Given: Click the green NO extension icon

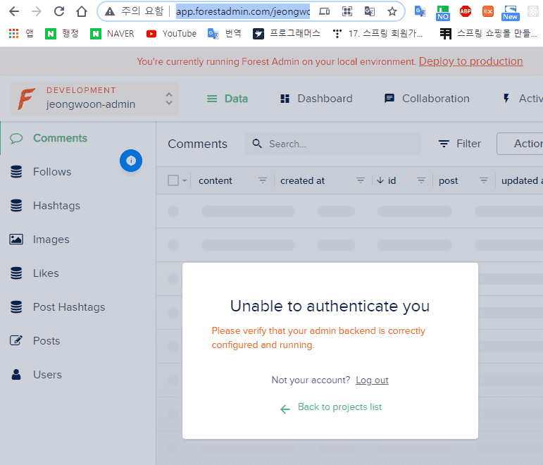Looking at the screenshot, I should click(442, 13).
